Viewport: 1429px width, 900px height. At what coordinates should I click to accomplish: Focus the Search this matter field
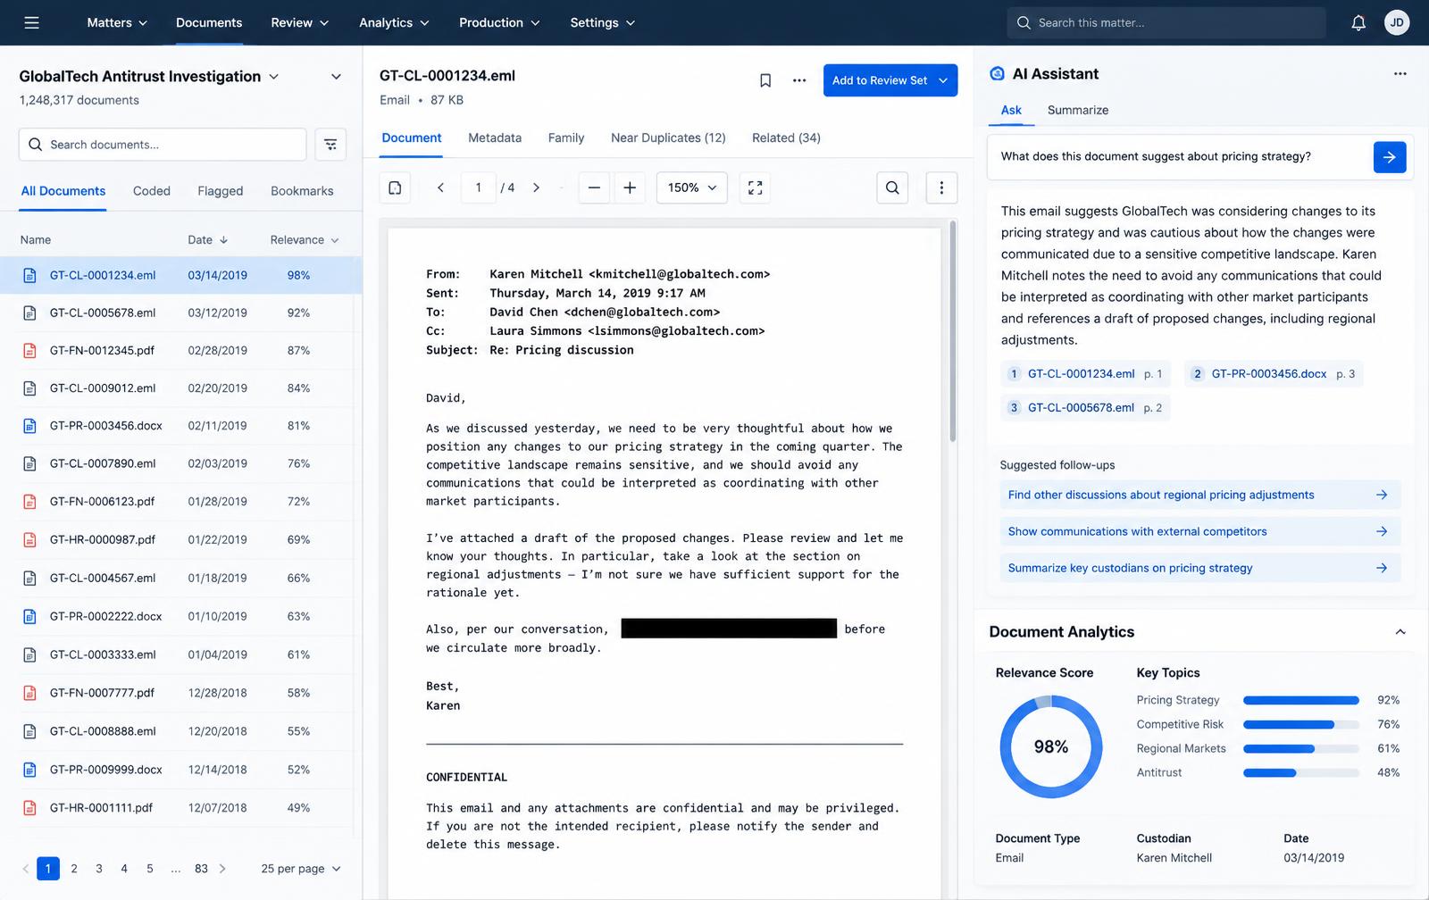[1166, 22]
